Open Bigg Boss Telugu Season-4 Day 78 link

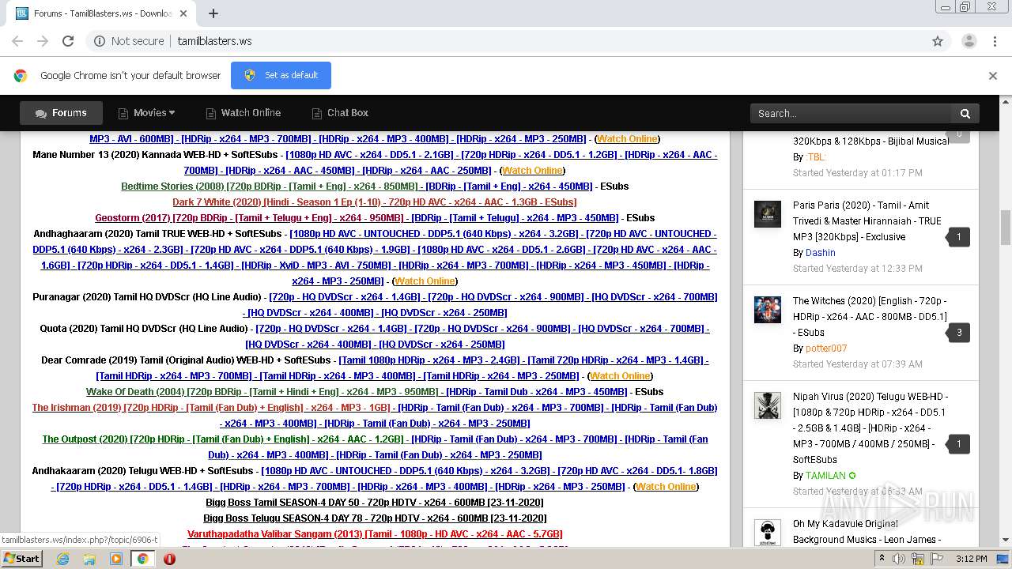coord(375,518)
